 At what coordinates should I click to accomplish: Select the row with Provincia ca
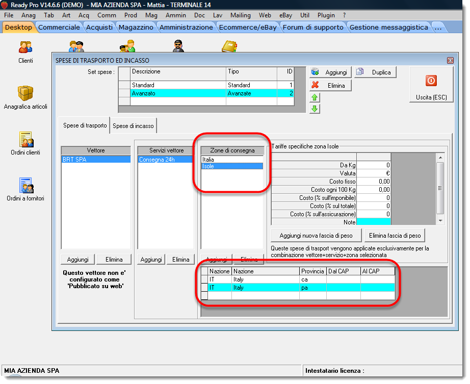click(x=298, y=279)
